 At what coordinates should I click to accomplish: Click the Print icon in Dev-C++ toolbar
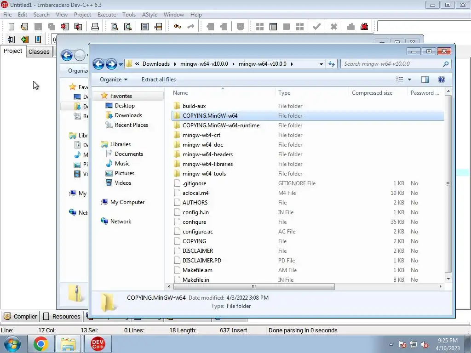(95, 27)
